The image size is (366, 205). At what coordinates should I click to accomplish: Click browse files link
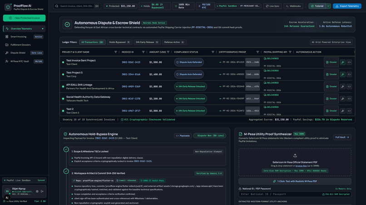click(x=301, y=166)
